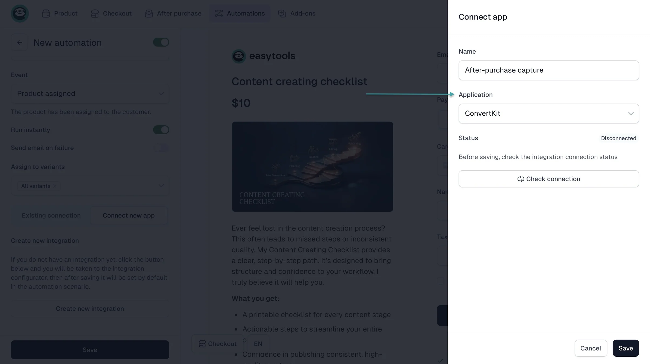Expand the Assign to variants dropdown
Viewport: 650px width, 364px height.
coord(90,186)
